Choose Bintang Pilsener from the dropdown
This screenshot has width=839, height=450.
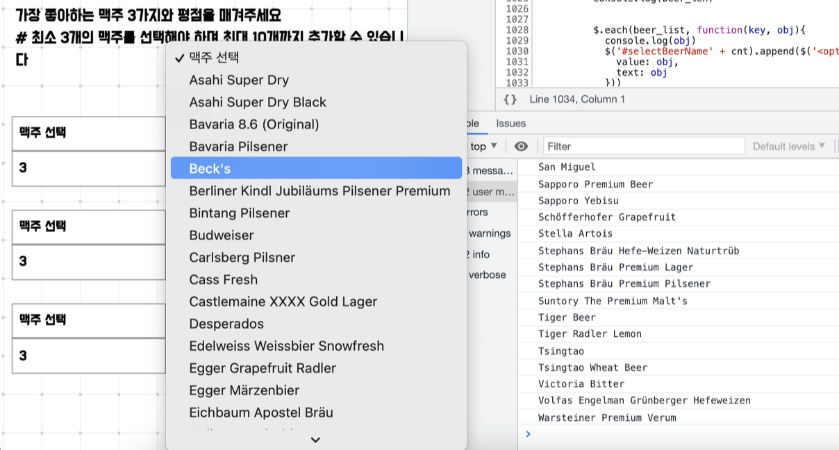(x=316, y=213)
